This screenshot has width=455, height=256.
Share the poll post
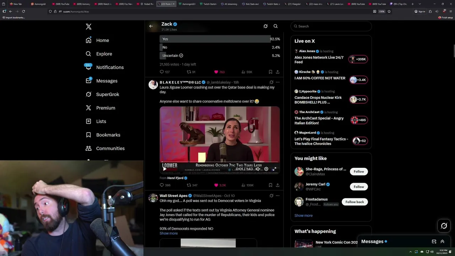[278, 72]
